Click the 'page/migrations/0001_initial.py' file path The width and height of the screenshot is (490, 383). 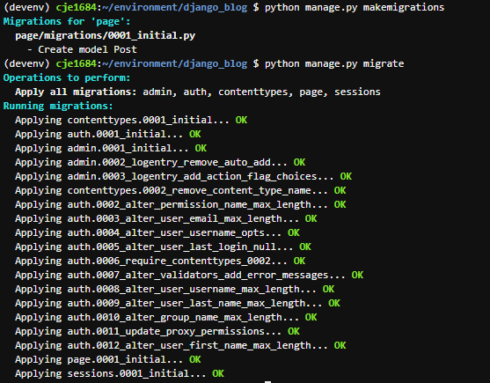pos(106,35)
